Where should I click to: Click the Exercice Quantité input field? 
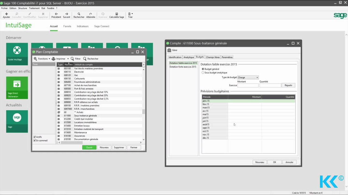point(270,85)
